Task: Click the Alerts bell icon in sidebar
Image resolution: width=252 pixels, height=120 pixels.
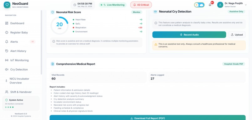Action: coord(7,42)
